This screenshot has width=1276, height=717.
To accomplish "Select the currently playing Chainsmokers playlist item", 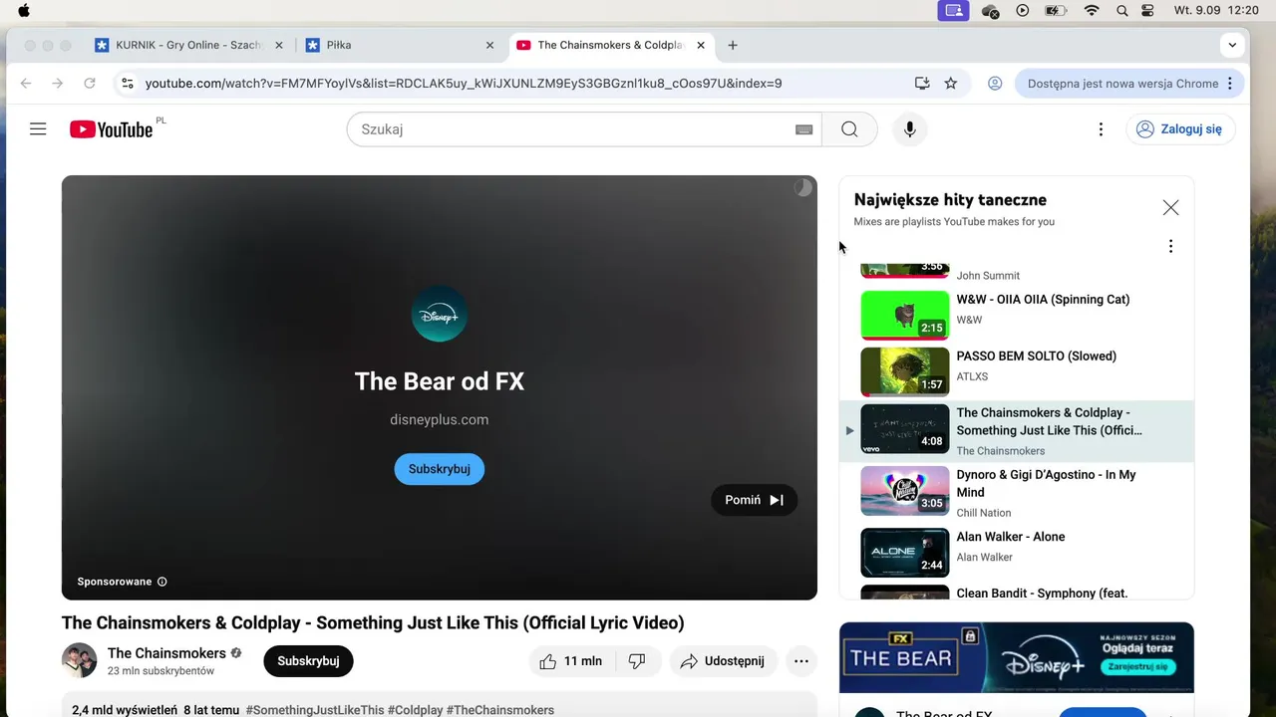I will coord(1017,431).
